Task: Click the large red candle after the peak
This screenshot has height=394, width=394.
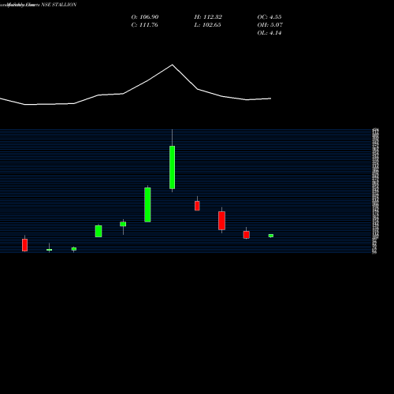Action: pos(221,221)
